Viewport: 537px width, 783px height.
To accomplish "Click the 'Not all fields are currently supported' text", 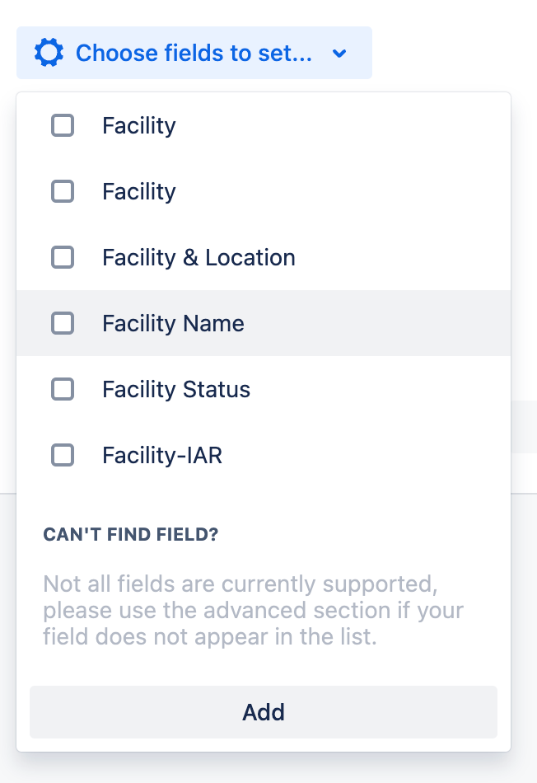I will (239, 585).
